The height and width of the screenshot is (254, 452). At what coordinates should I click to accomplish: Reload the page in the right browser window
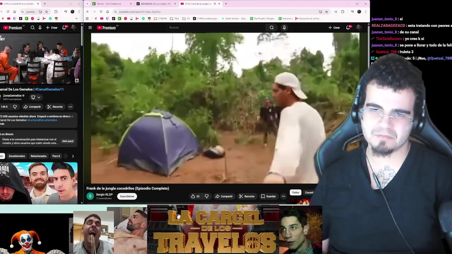101,12
